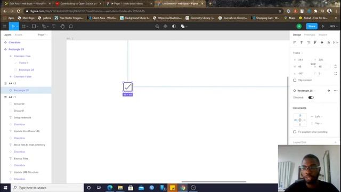Click the boolean union icon in toolbar
The width and height of the screenshot is (341, 192).
click(x=183, y=26)
